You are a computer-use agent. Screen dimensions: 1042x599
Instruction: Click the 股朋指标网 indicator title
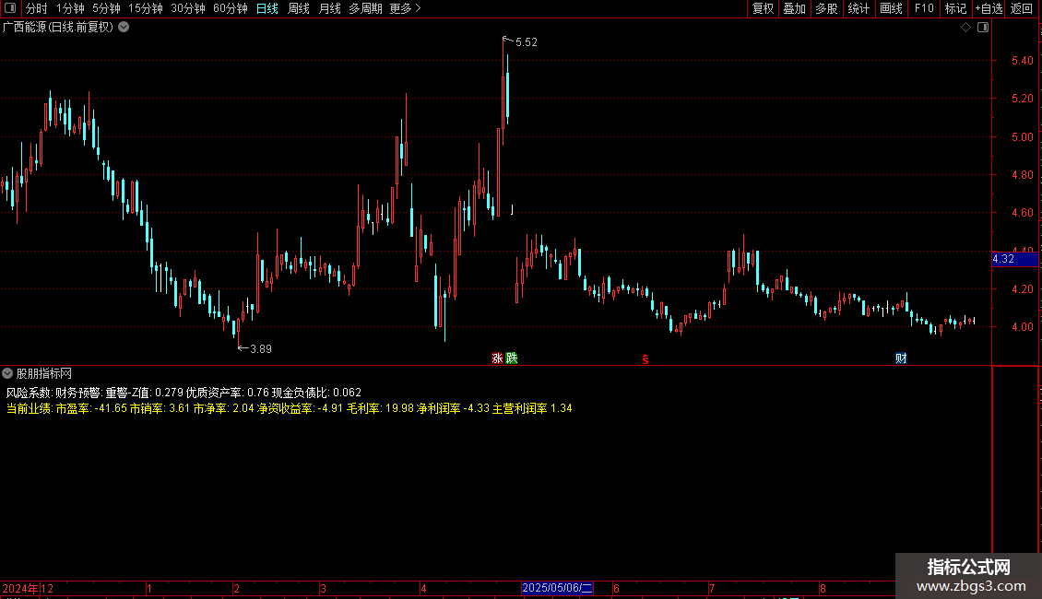click(44, 374)
